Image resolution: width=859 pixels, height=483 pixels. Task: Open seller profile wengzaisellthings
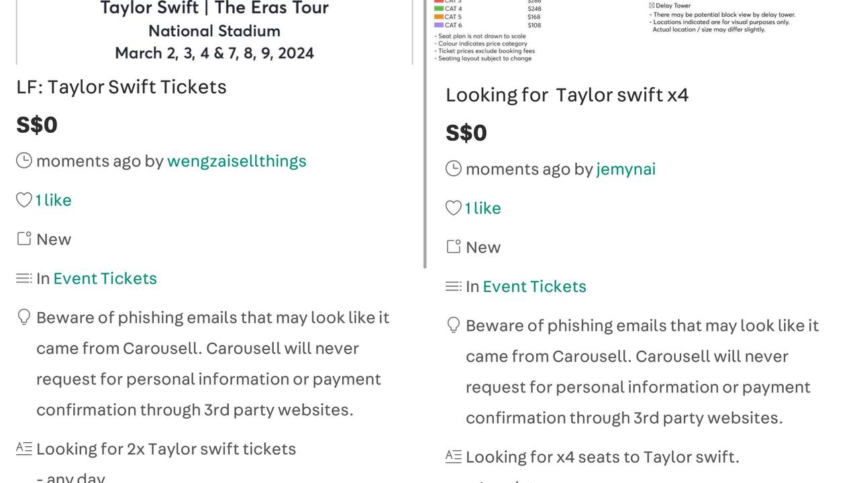237,161
